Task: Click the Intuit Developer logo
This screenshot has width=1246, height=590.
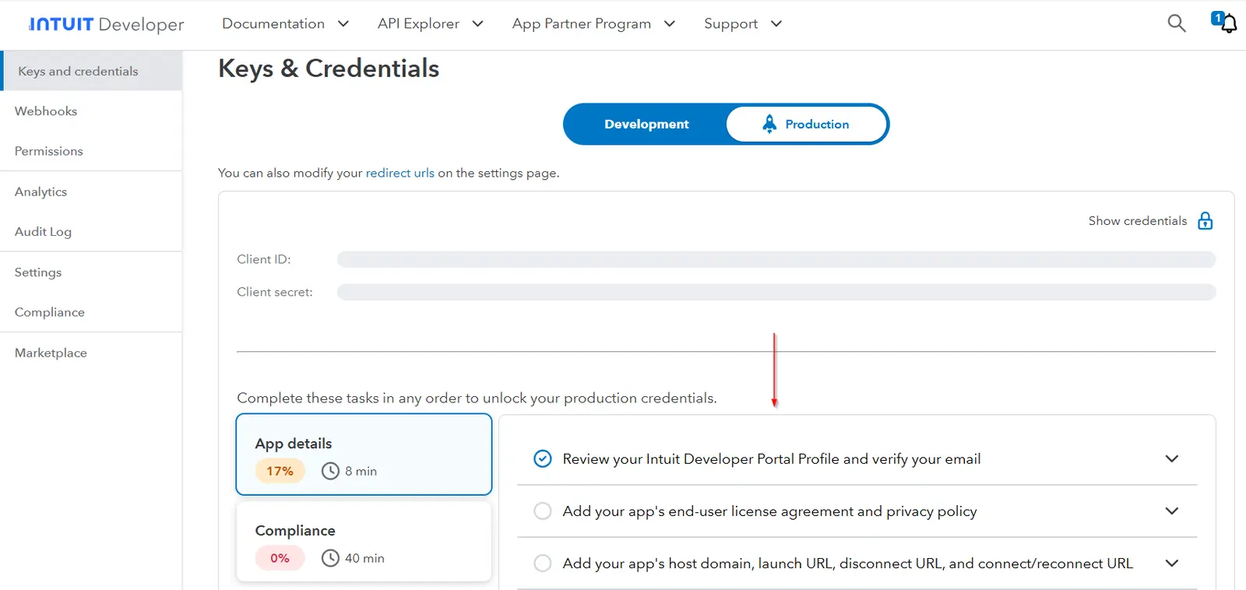Action: coord(106,24)
